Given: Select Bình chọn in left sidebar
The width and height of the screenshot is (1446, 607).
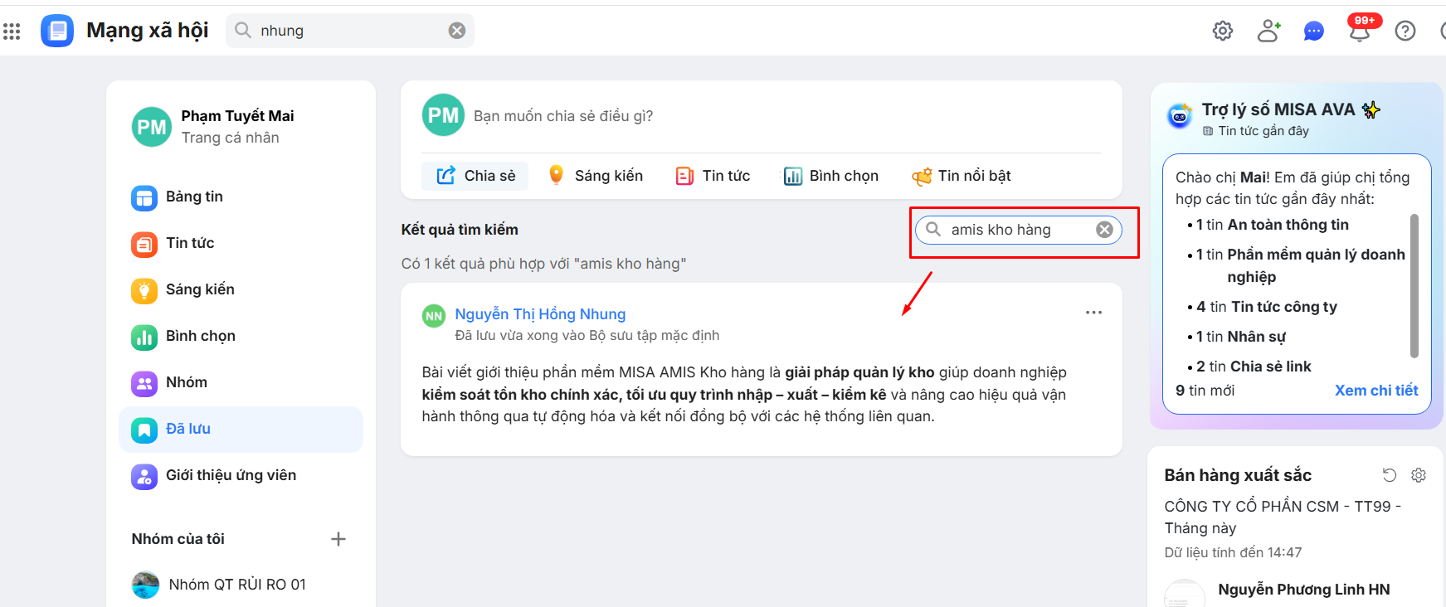Looking at the screenshot, I should (241, 337).
